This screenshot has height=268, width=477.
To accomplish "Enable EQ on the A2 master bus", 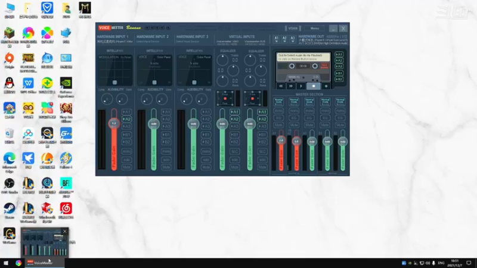I will [294, 118].
